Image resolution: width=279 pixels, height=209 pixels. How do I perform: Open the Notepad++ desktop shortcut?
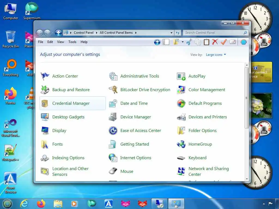coord(10,153)
